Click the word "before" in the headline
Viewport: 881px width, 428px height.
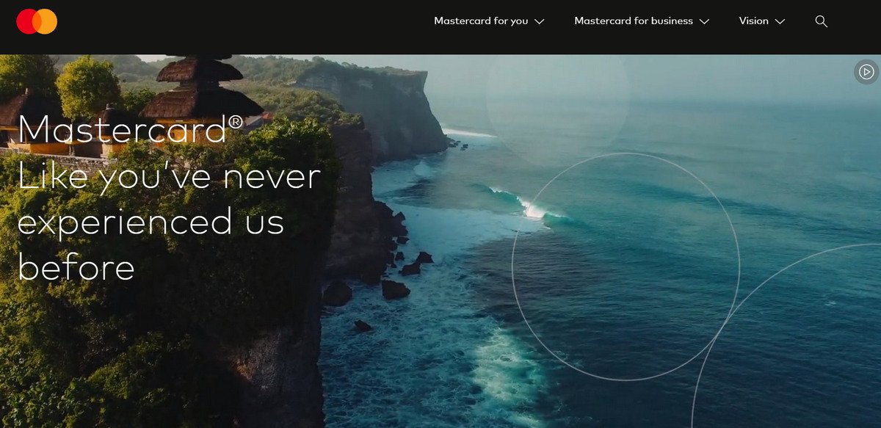(x=76, y=266)
